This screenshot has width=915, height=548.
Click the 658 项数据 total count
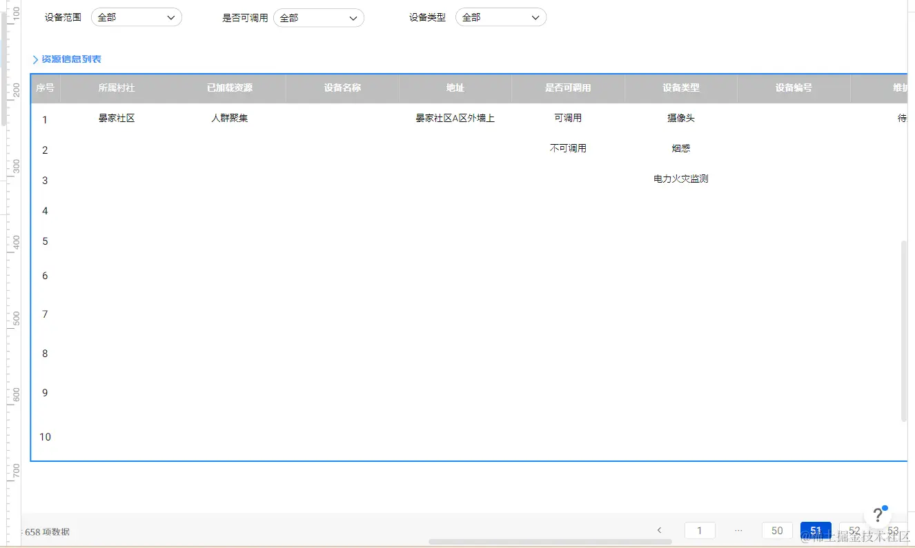click(x=47, y=532)
